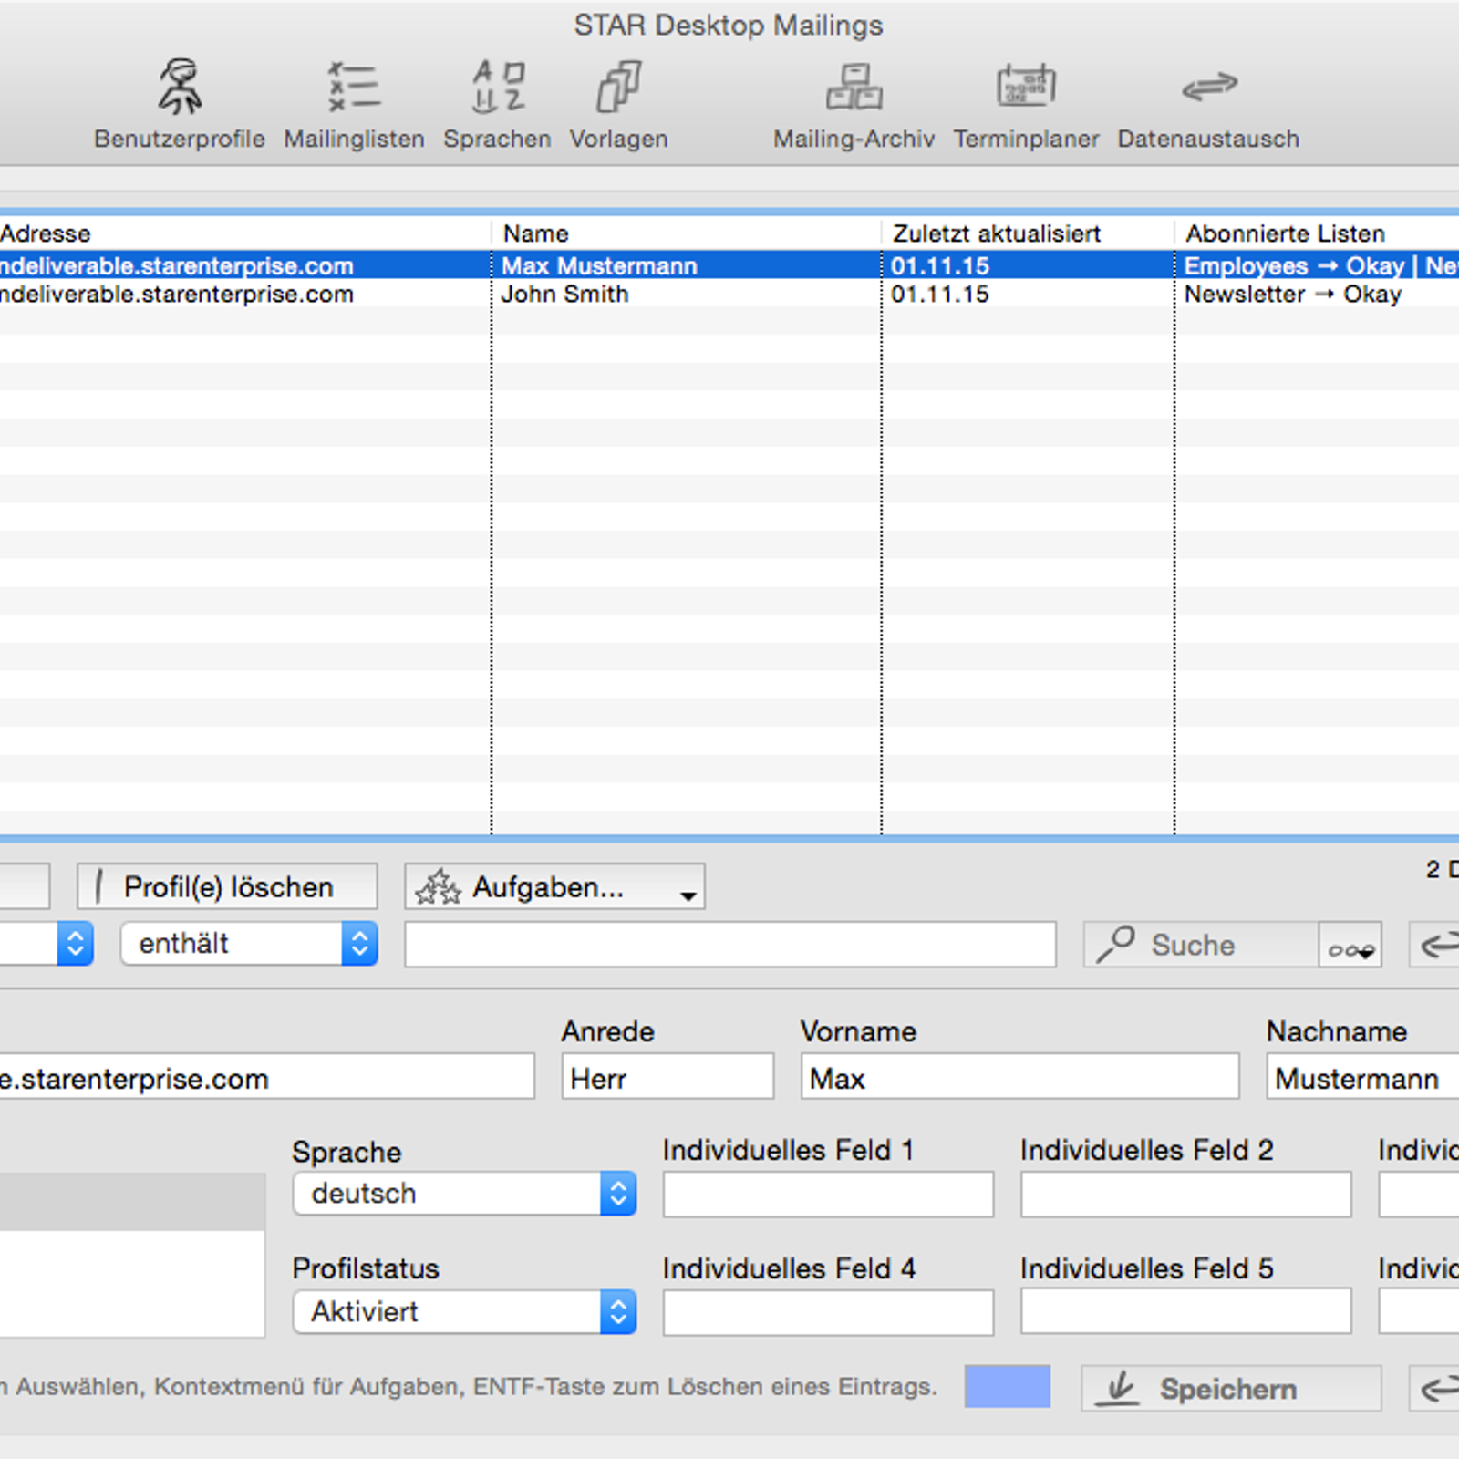1459x1459 pixels.
Task: Open the Mailing-Archiv
Action: (x=854, y=104)
